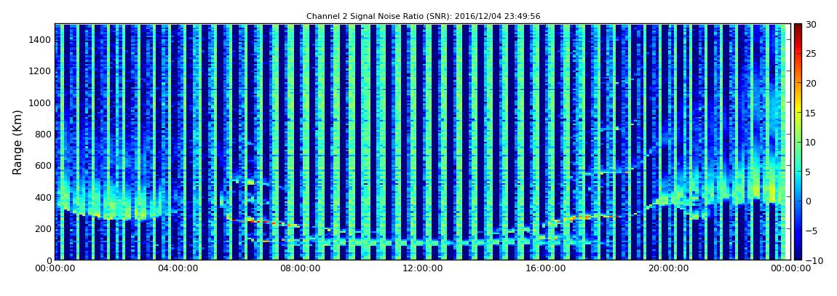Screen dimensions: 837x296
Task: Click the −5 label on the colorbar
Action: point(812,231)
